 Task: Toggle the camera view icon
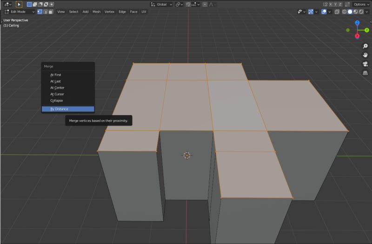coord(365,64)
